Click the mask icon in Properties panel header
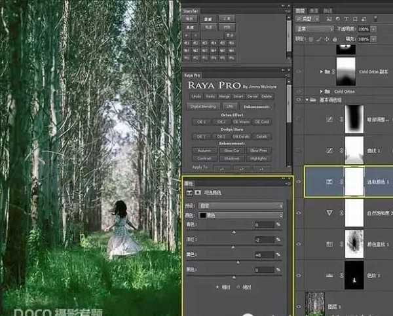The height and width of the screenshot is (316, 393). (199, 194)
